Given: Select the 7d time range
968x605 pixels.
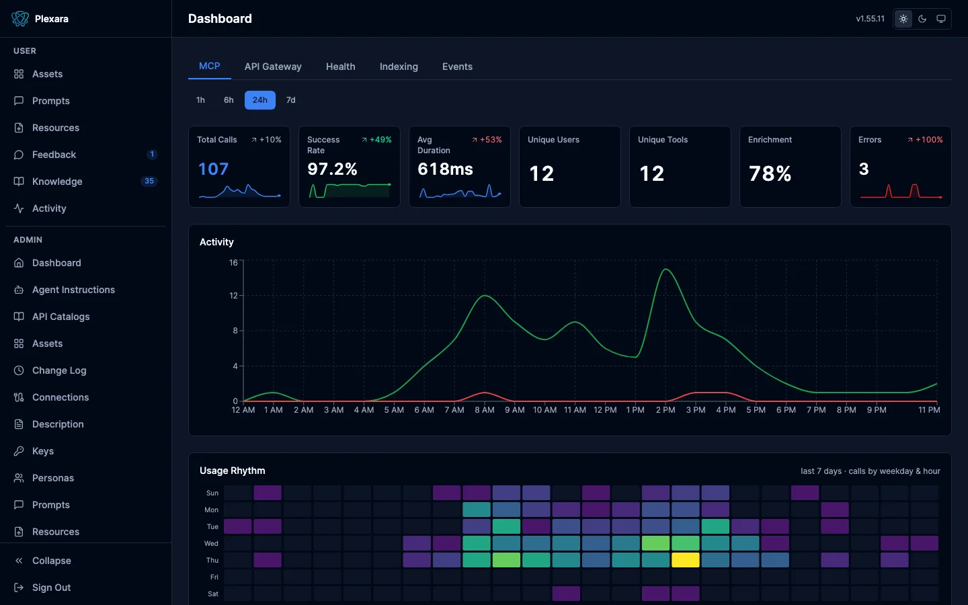Looking at the screenshot, I should (291, 100).
